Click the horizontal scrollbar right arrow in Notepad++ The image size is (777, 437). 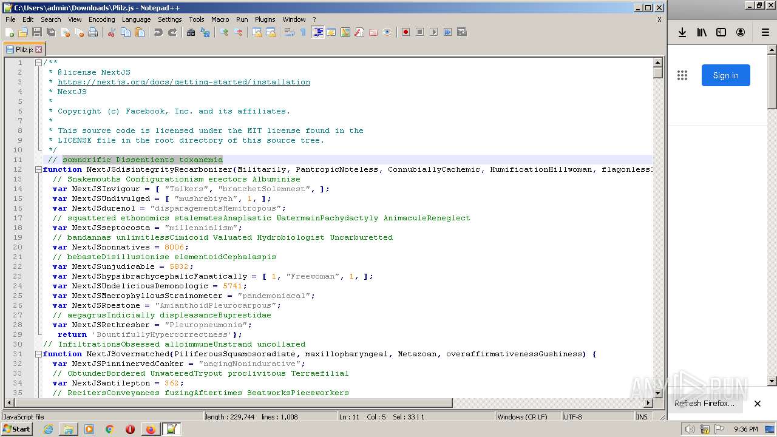[x=648, y=403]
